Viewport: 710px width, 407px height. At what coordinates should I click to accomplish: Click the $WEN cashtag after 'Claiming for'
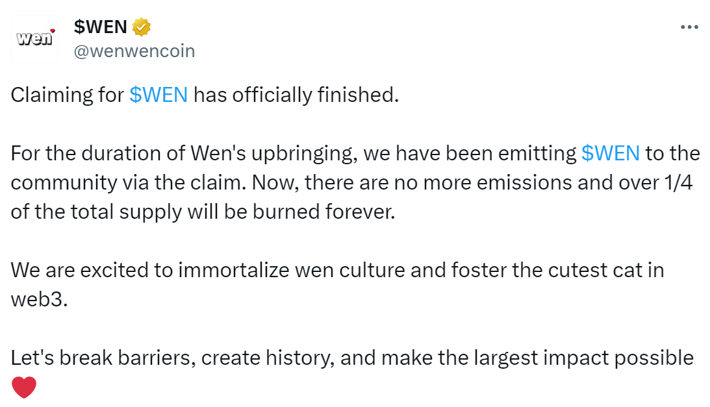(158, 95)
